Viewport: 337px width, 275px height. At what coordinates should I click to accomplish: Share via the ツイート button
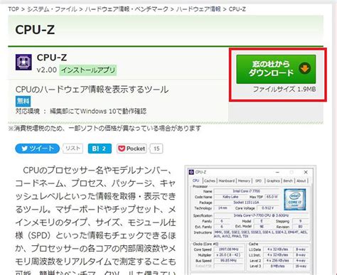click(37, 149)
